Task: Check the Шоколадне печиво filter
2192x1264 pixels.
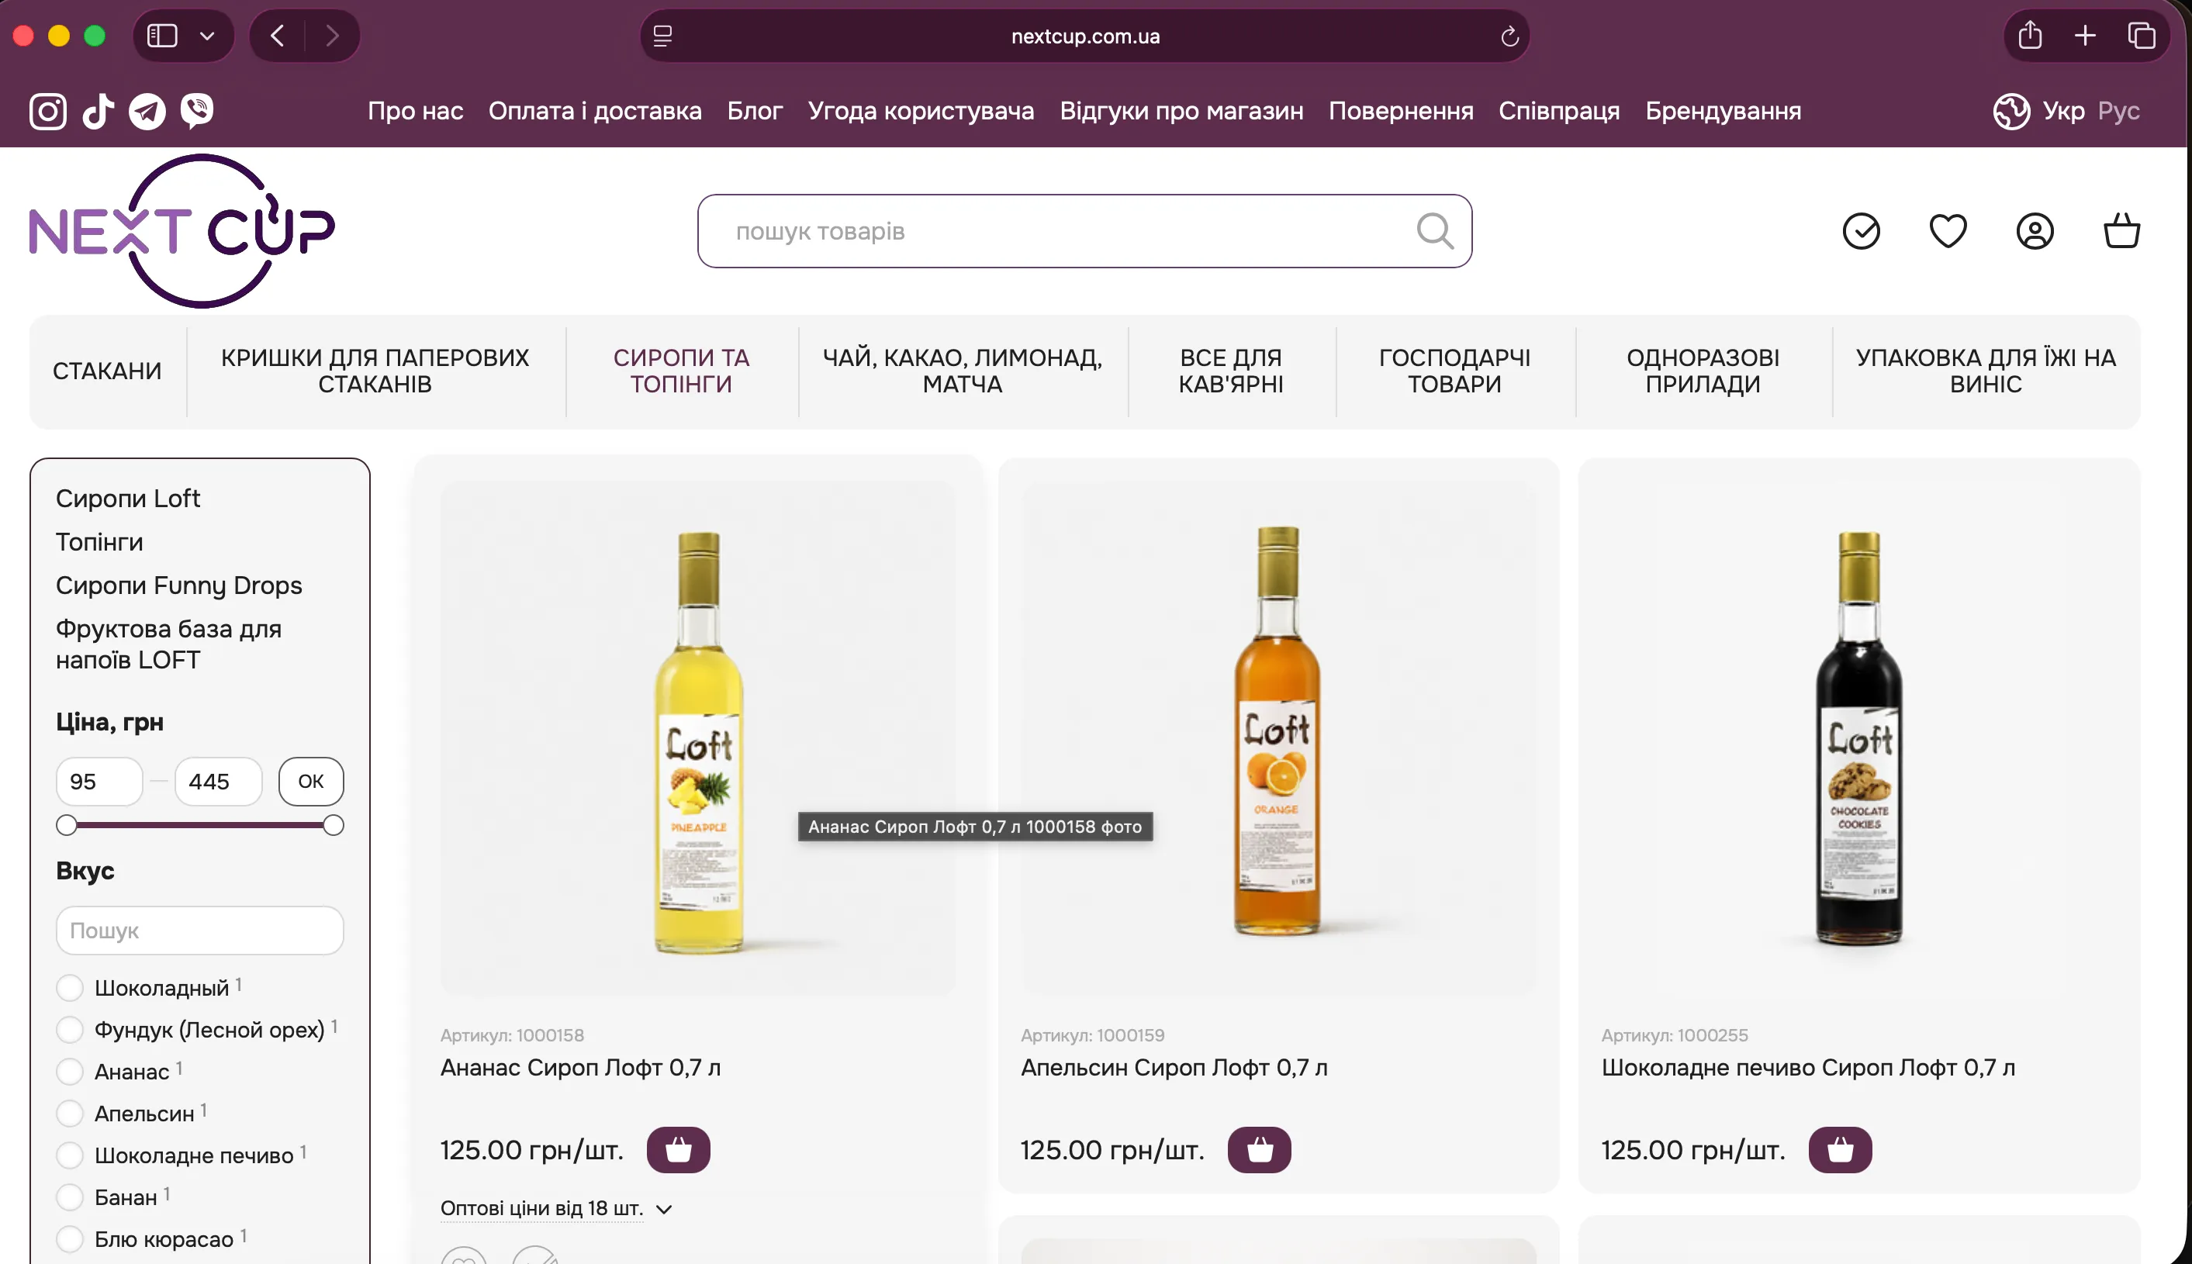Action: (x=70, y=1155)
